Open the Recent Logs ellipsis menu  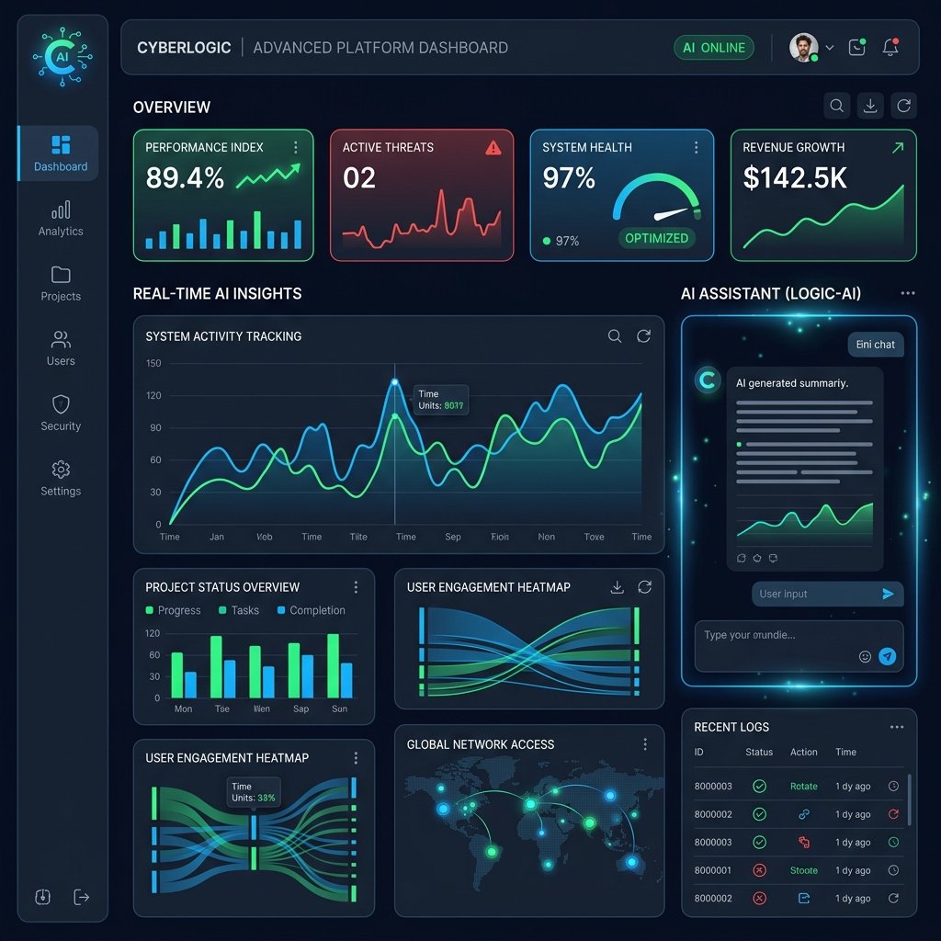[x=897, y=726]
